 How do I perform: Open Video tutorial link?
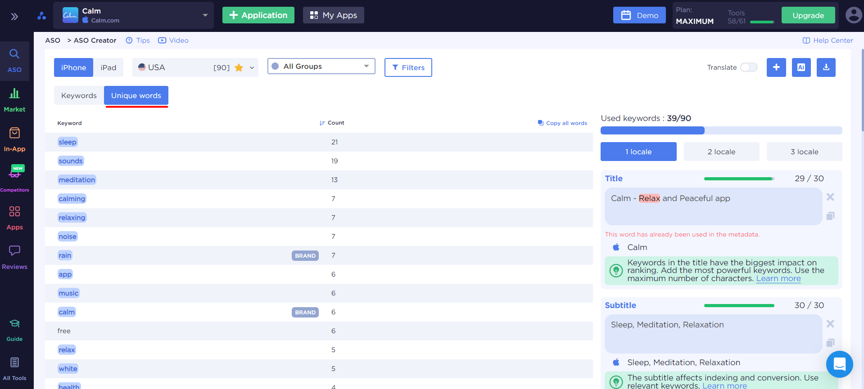(x=173, y=40)
